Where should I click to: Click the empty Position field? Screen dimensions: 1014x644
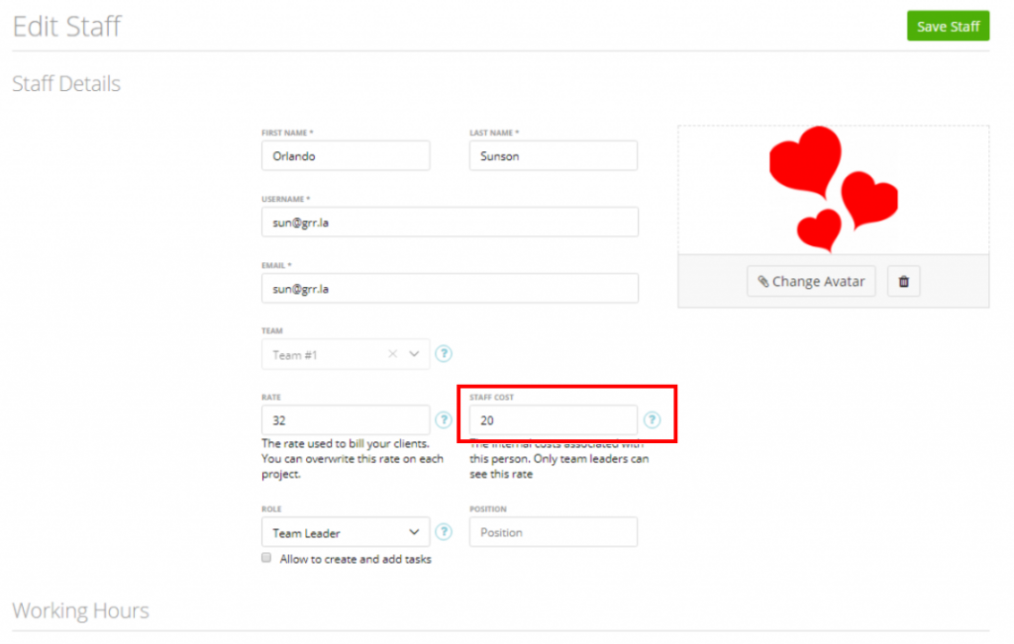[x=553, y=531]
